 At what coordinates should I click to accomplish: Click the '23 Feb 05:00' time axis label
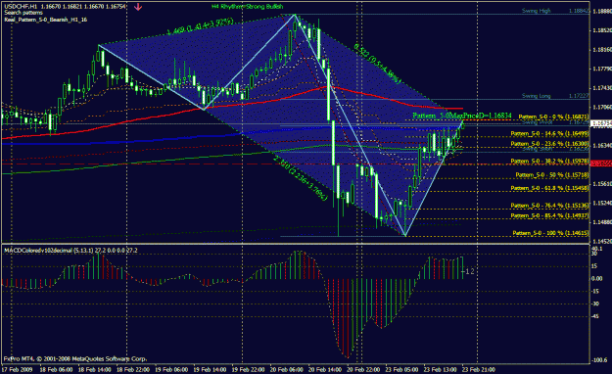tap(401, 369)
